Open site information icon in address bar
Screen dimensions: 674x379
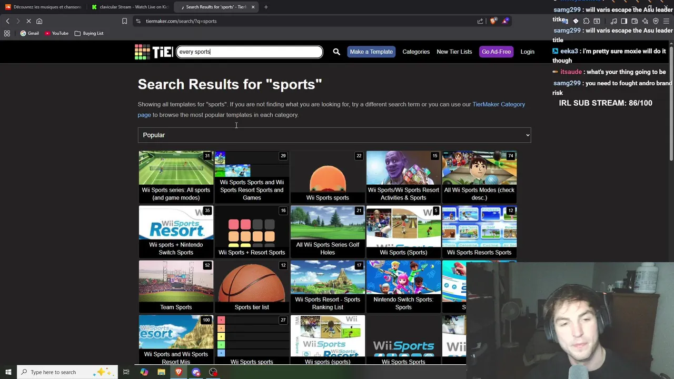click(x=138, y=21)
